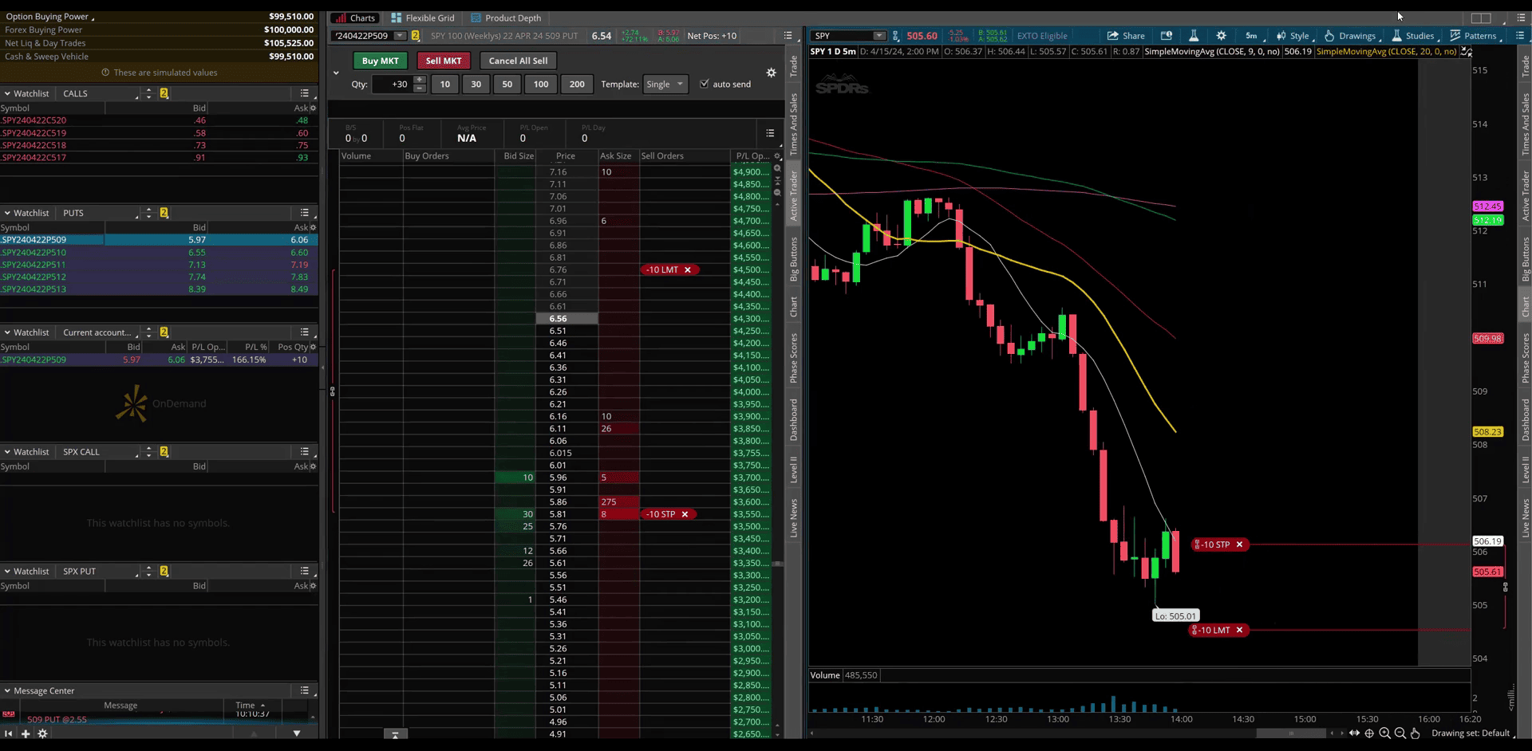This screenshot has width=1532, height=751.
Task: Click the chart horizontal scrollbar thumb
Action: coord(1290,733)
